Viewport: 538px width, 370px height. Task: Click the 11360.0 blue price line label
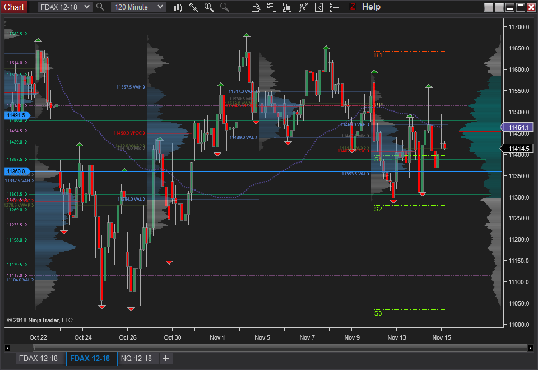pos(16,172)
